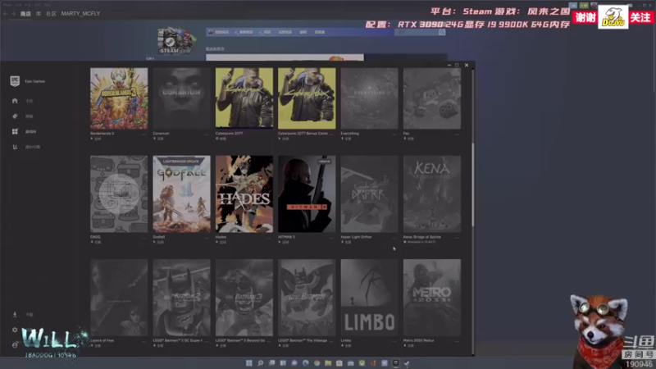Image resolution: width=656 pixels, height=369 pixels.
Task: Open the three-dot menu for Borderlands 3
Action: point(143,134)
